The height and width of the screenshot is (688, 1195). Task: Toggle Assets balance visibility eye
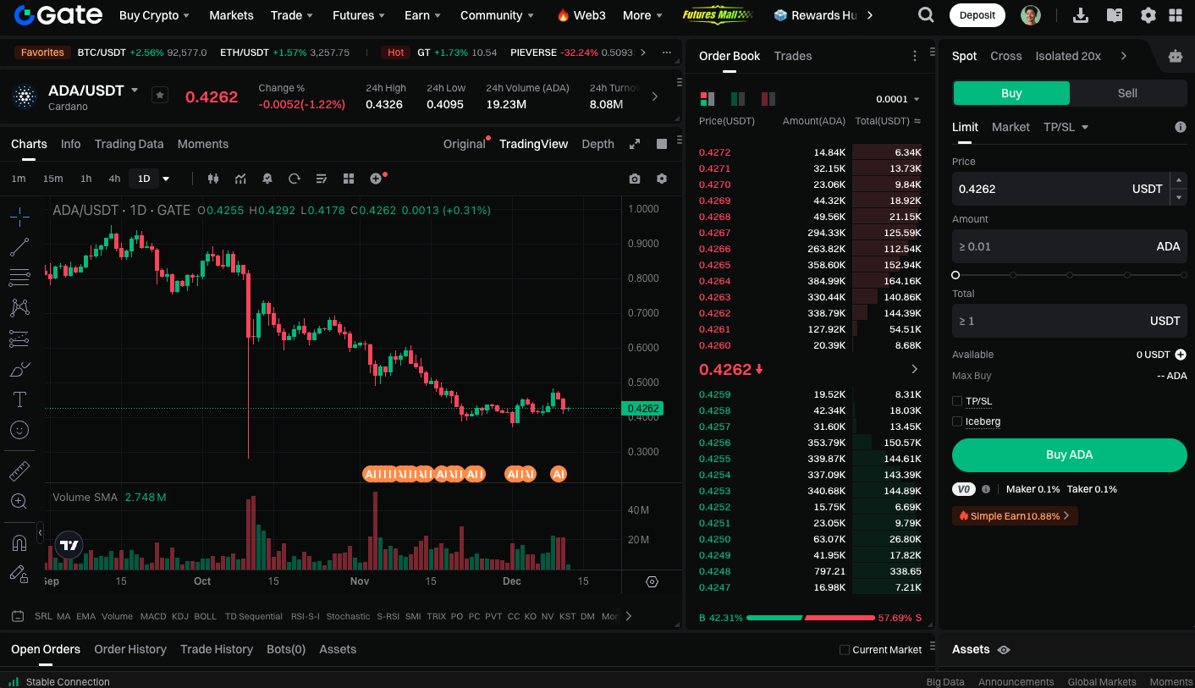point(1004,650)
